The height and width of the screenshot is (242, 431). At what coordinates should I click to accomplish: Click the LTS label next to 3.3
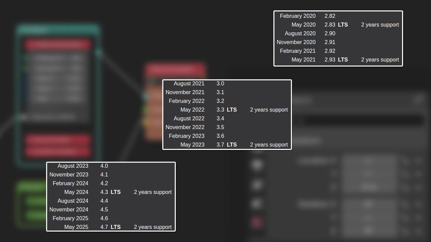(232, 110)
